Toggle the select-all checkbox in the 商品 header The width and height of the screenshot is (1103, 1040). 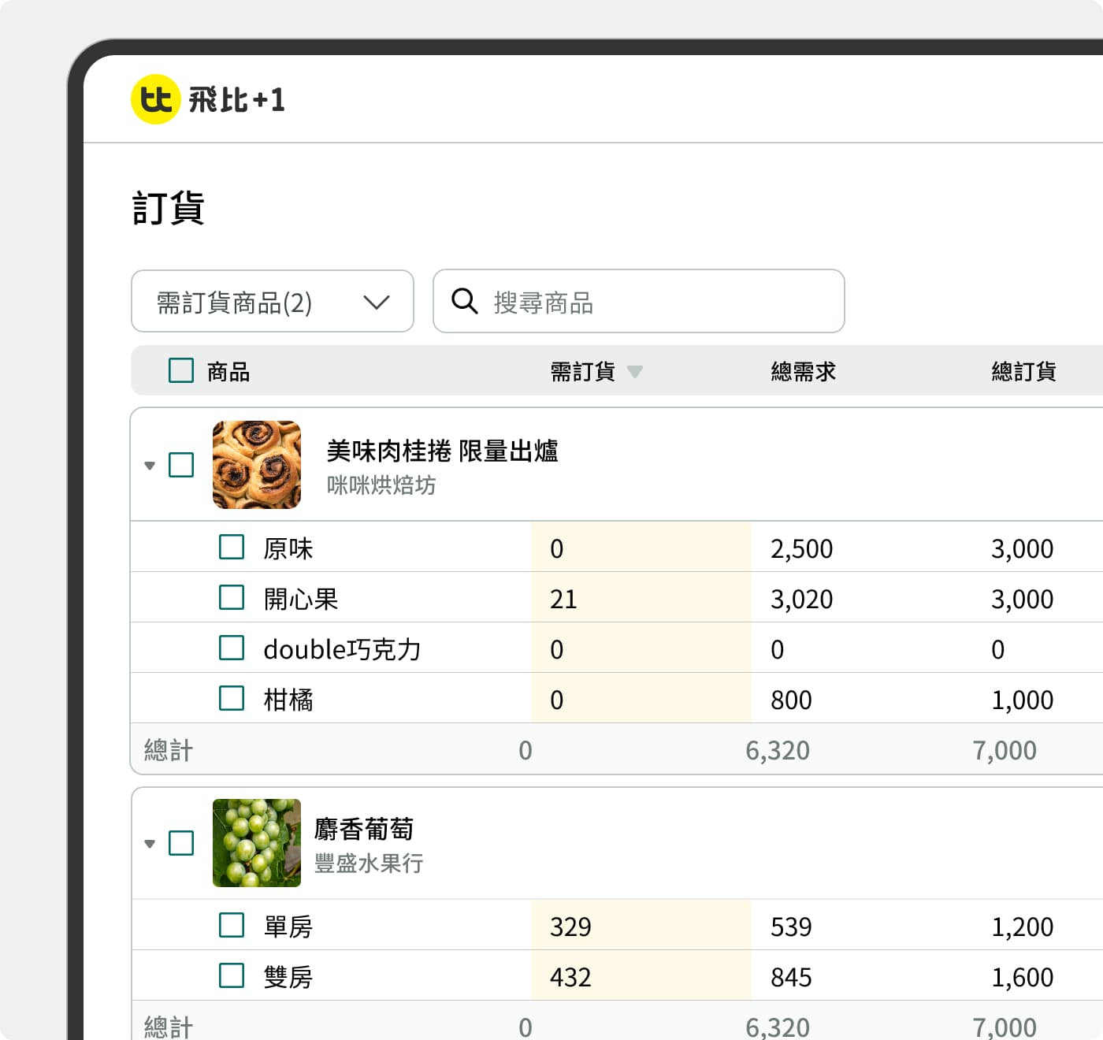tap(180, 370)
